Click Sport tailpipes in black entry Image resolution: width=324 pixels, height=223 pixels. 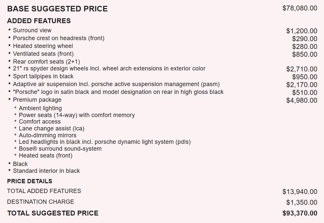(x=43, y=76)
